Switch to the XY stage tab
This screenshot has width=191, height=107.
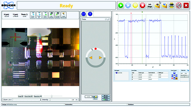click(x=84, y=14)
